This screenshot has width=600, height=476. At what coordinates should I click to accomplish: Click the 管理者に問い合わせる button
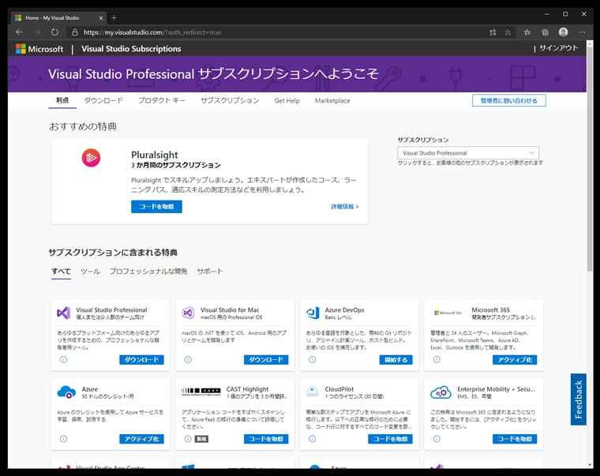point(509,100)
